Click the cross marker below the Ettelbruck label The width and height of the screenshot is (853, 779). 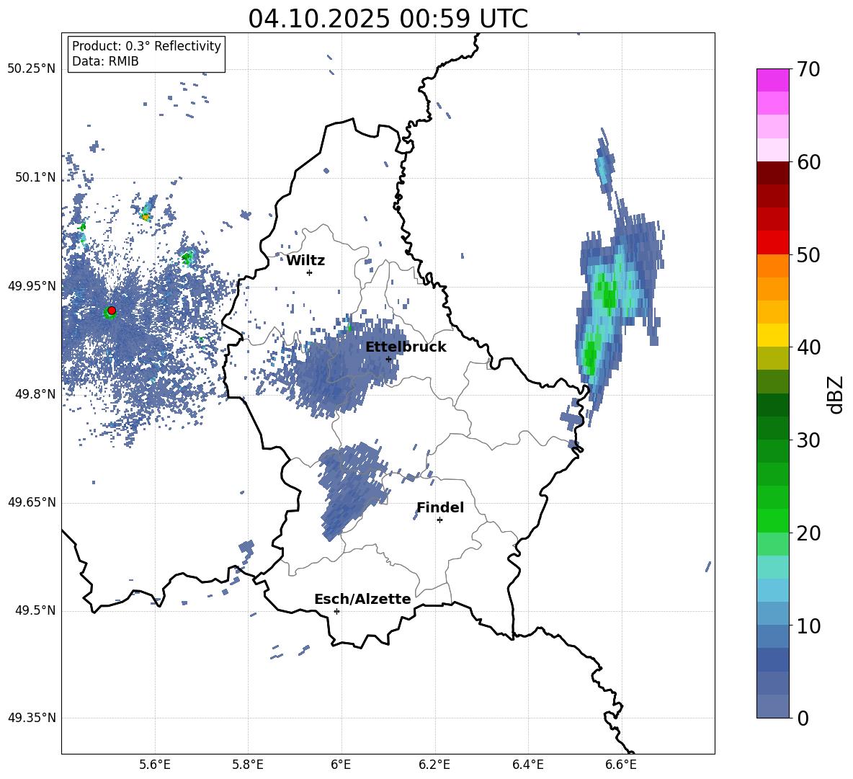click(388, 359)
